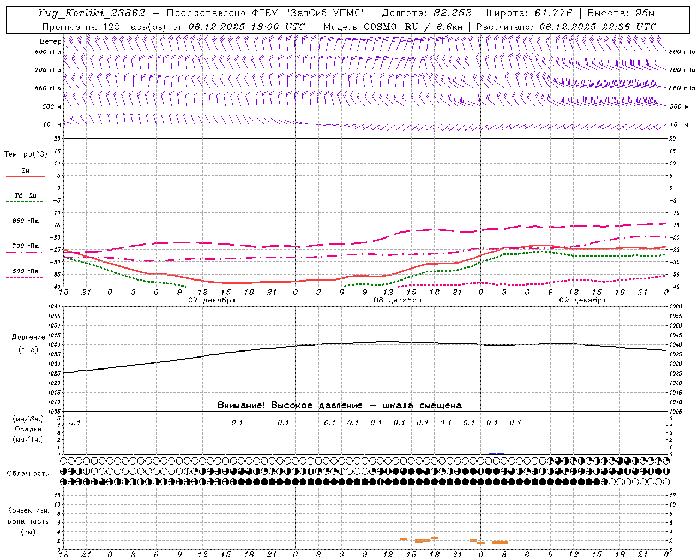
Task: Select the 08 декабря date label
Action: coord(398,300)
